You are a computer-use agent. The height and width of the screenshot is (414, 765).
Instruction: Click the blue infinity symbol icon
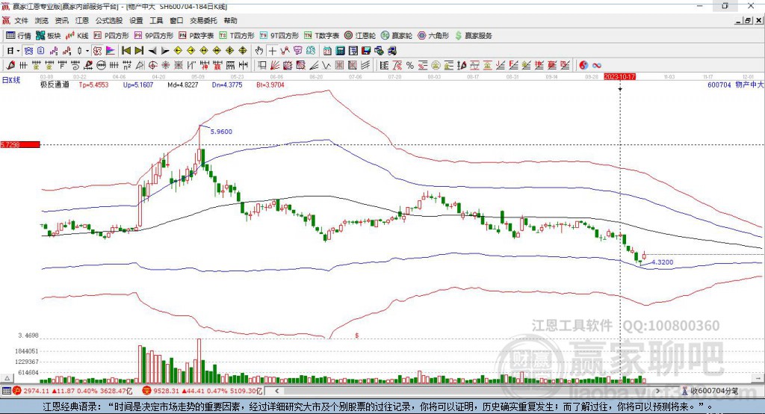(x=597, y=65)
